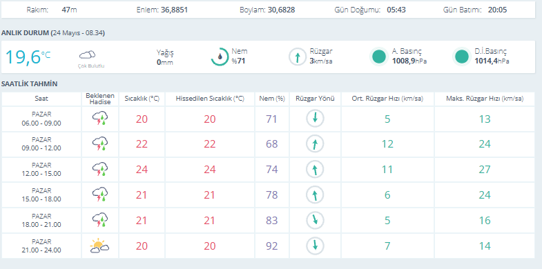The image size is (542, 269).
Task: Click humidity 74 in the 12.00 - 15.00 row
Action: coord(272,170)
